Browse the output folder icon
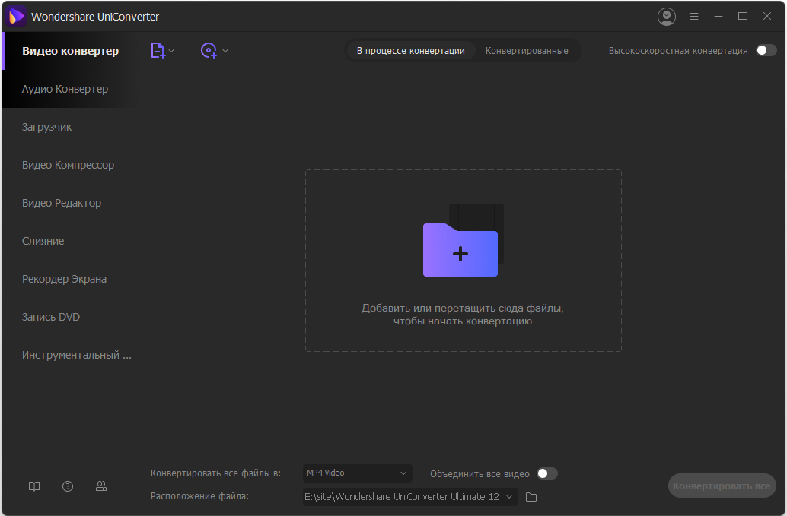 [x=531, y=497]
